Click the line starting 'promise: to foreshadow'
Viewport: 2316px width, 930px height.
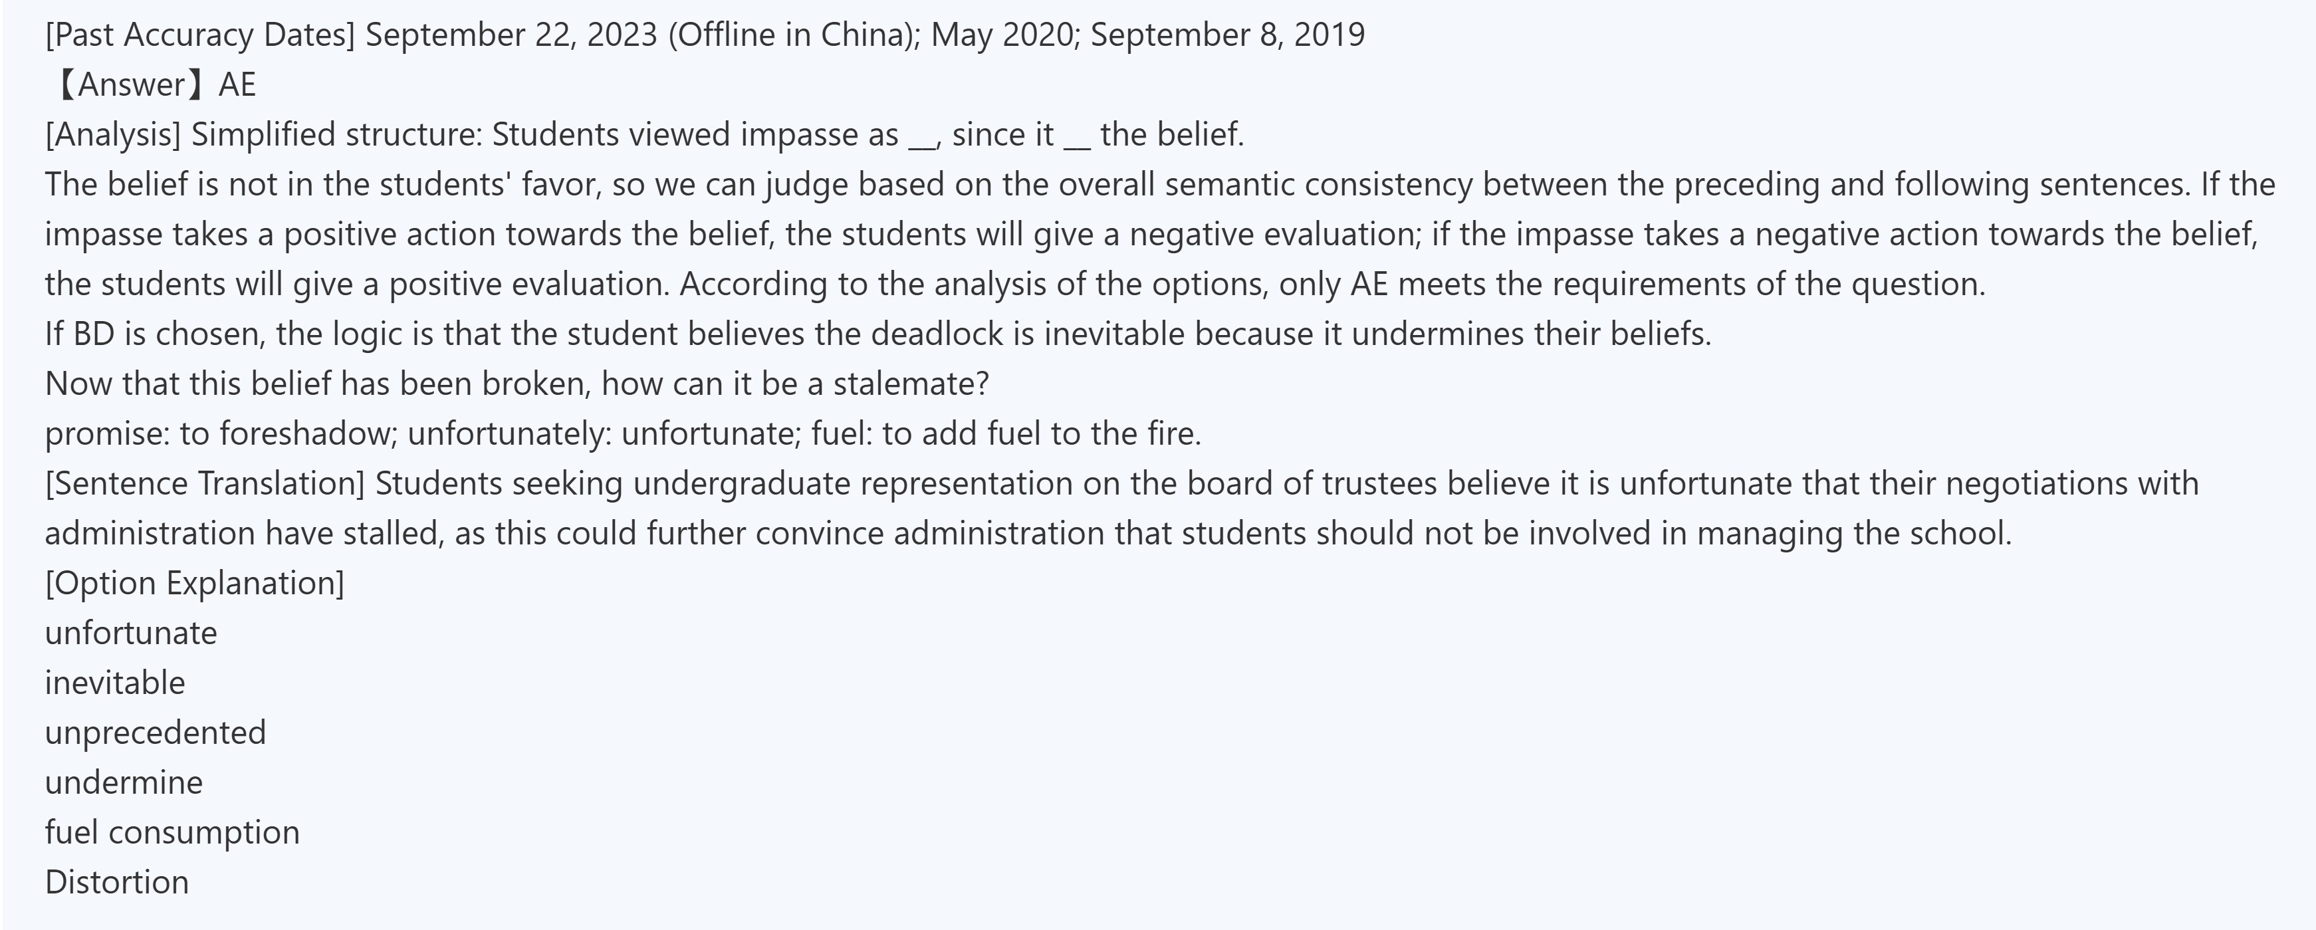[622, 434]
